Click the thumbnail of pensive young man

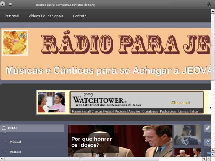[x=187, y=135]
